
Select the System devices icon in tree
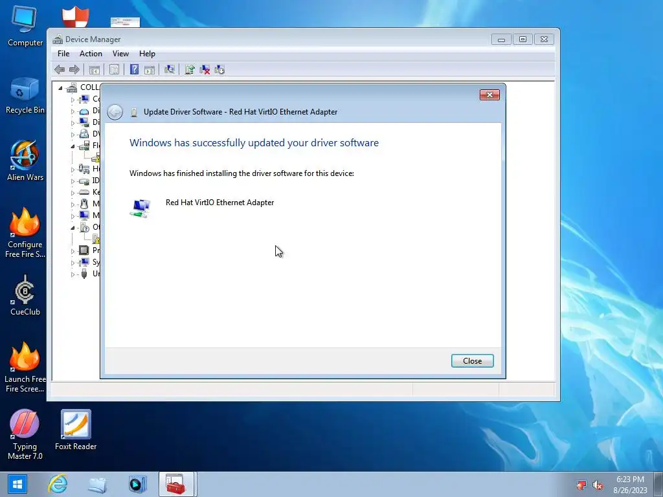tap(84, 262)
